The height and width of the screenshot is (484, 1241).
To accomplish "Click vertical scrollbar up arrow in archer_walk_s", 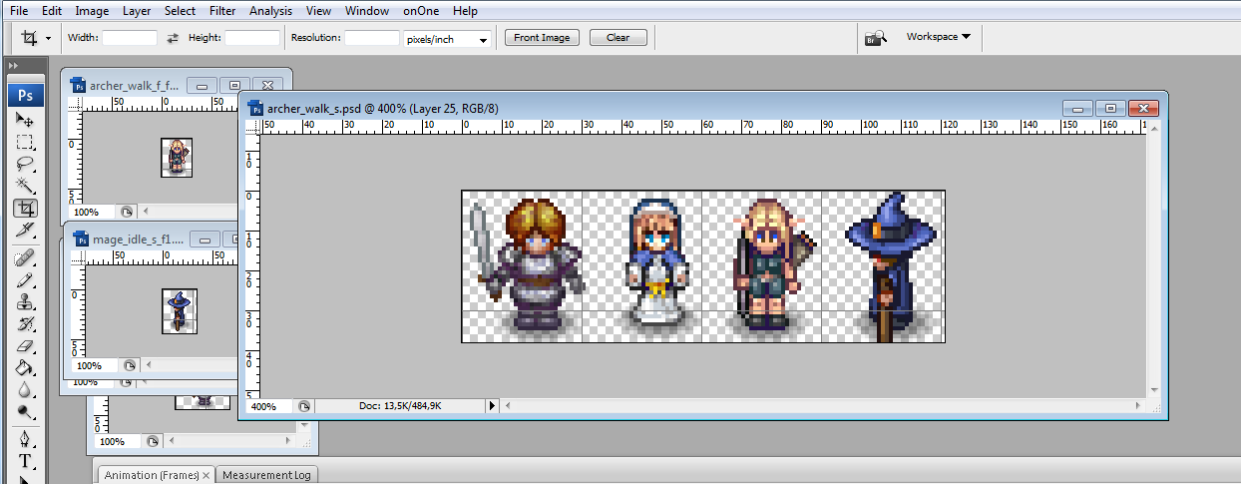I will (1155, 127).
